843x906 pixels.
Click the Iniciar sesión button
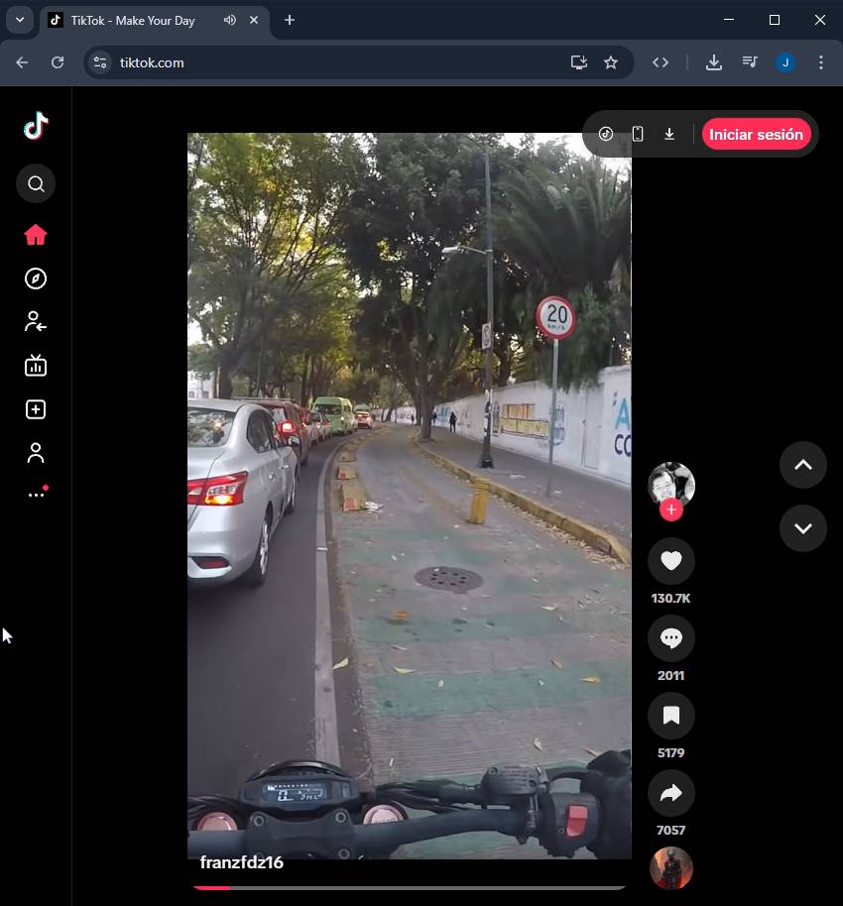756,135
